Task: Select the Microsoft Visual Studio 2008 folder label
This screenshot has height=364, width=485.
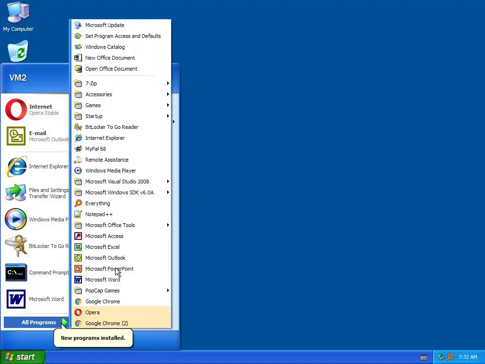Action: [x=117, y=182]
